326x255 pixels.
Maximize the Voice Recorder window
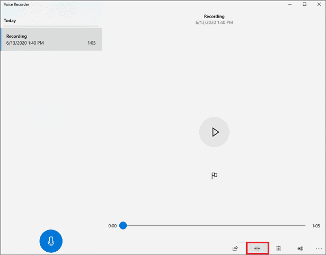tap(304, 4)
